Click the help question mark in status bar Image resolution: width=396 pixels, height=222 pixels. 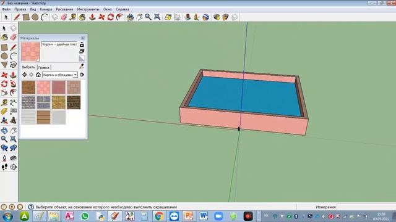[31, 207]
